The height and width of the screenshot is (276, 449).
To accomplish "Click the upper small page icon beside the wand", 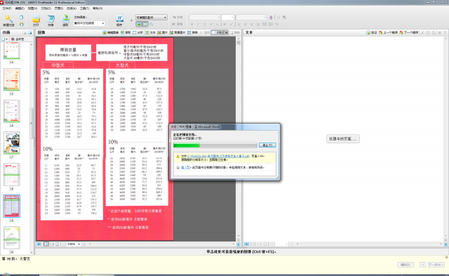I will [x=22, y=18].
